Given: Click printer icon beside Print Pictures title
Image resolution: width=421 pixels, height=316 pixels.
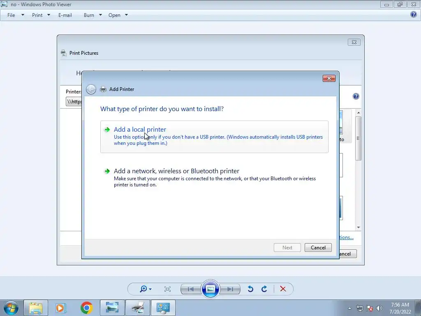Looking at the screenshot, I should point(64,53).
